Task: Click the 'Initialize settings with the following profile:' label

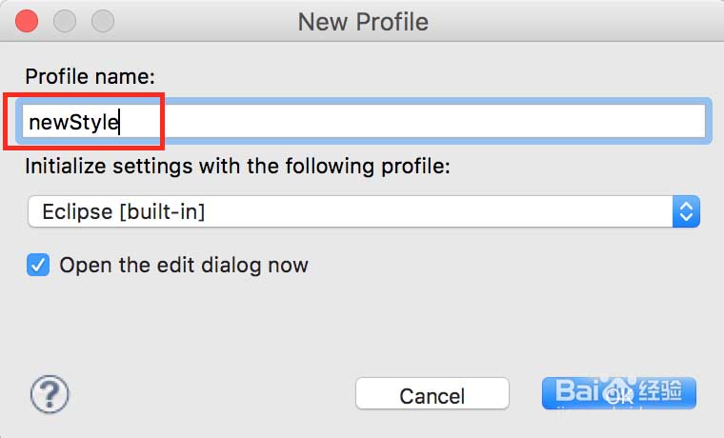Action: coord(236,166)
